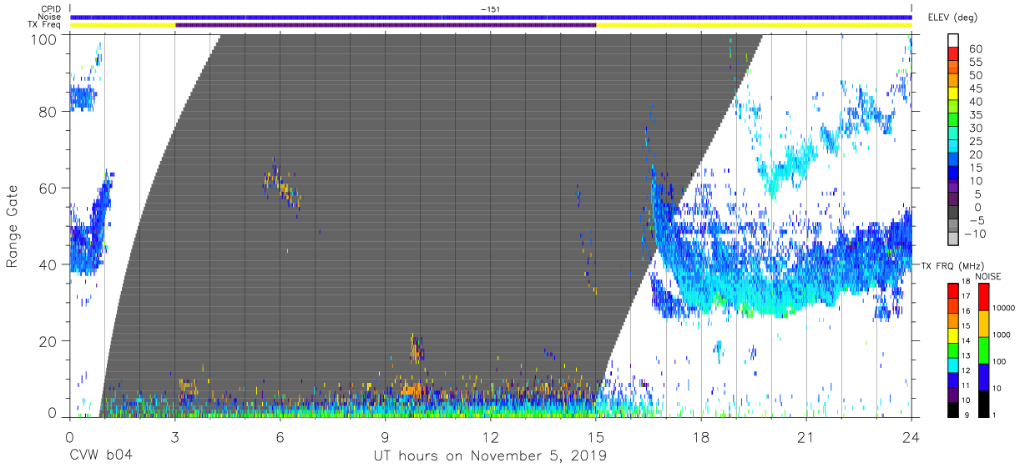1025x473 pixels.
Task: Click the '-5' label on the ELEV color bar
Action: tap(977, 220)
